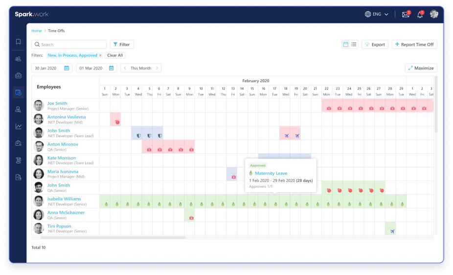Viewport: 453px width, 275px height.
Task: Open the mail inbox icon
Action: [x=406, y=14]
